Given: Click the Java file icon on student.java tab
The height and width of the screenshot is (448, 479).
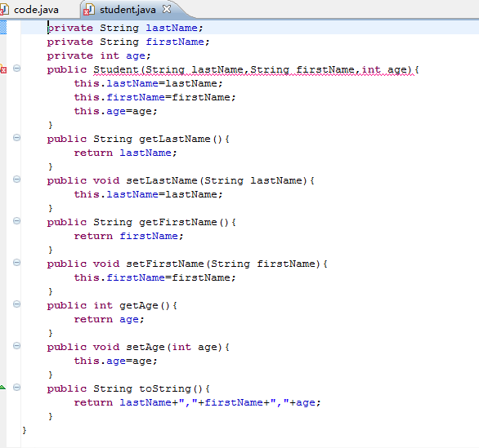Looking at the screenshot, I should pos(89,10).
